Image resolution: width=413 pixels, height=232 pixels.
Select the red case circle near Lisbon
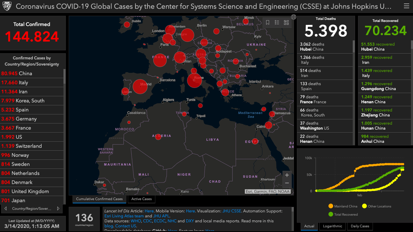(x=125, y=91)
